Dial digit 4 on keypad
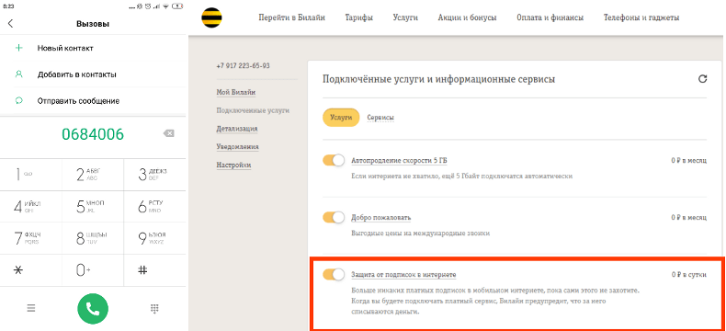The width and height of the screenshot is (726, 331). (x=31, y=206)
